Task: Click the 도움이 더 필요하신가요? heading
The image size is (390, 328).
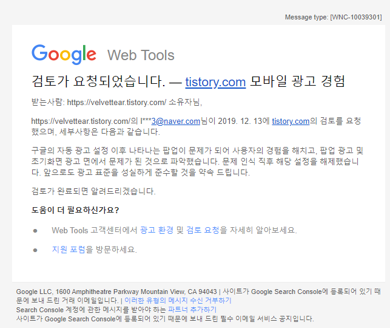Action: 75,210
